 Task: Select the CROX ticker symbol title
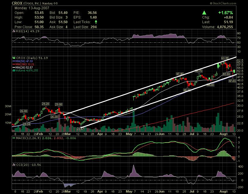(x=17, y=3)
